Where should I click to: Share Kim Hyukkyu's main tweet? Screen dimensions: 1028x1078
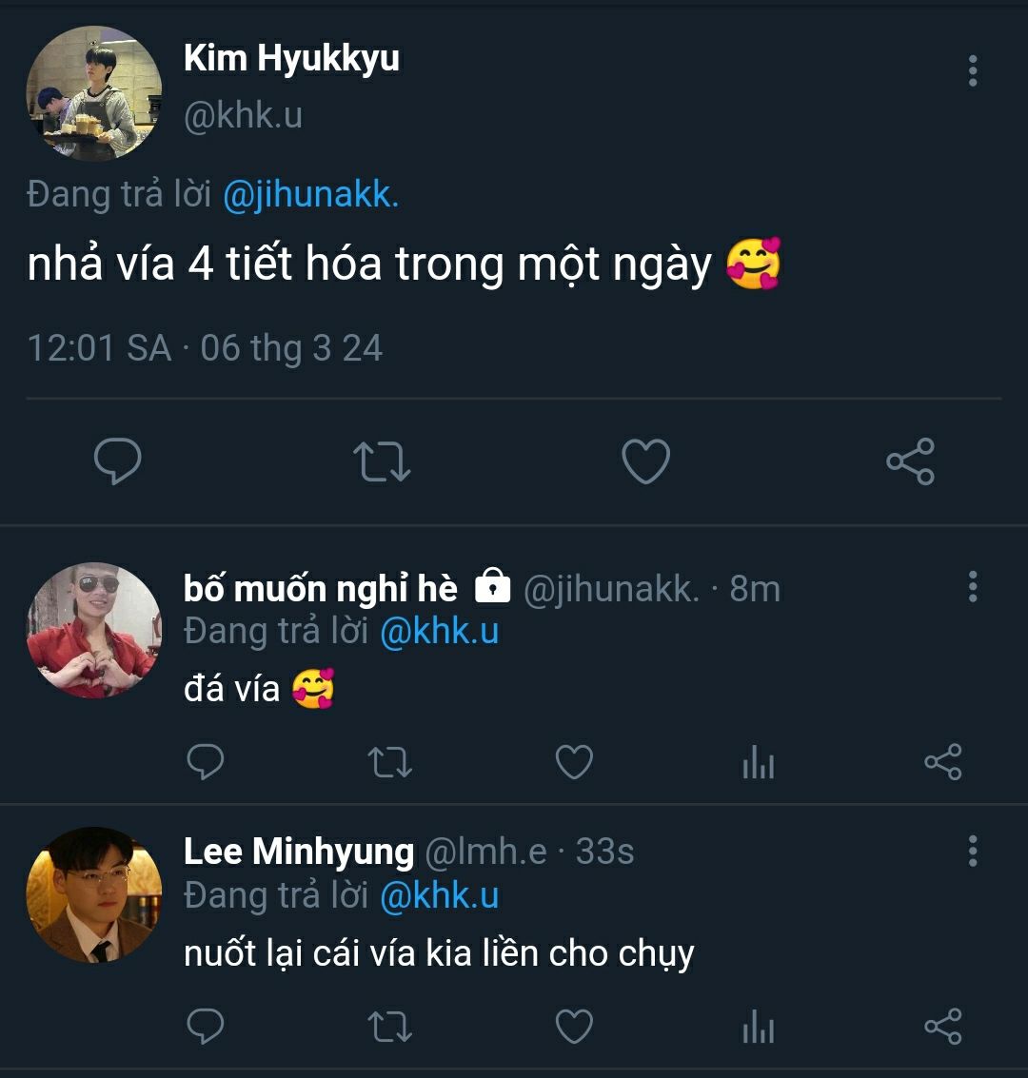tap(910, 462)
